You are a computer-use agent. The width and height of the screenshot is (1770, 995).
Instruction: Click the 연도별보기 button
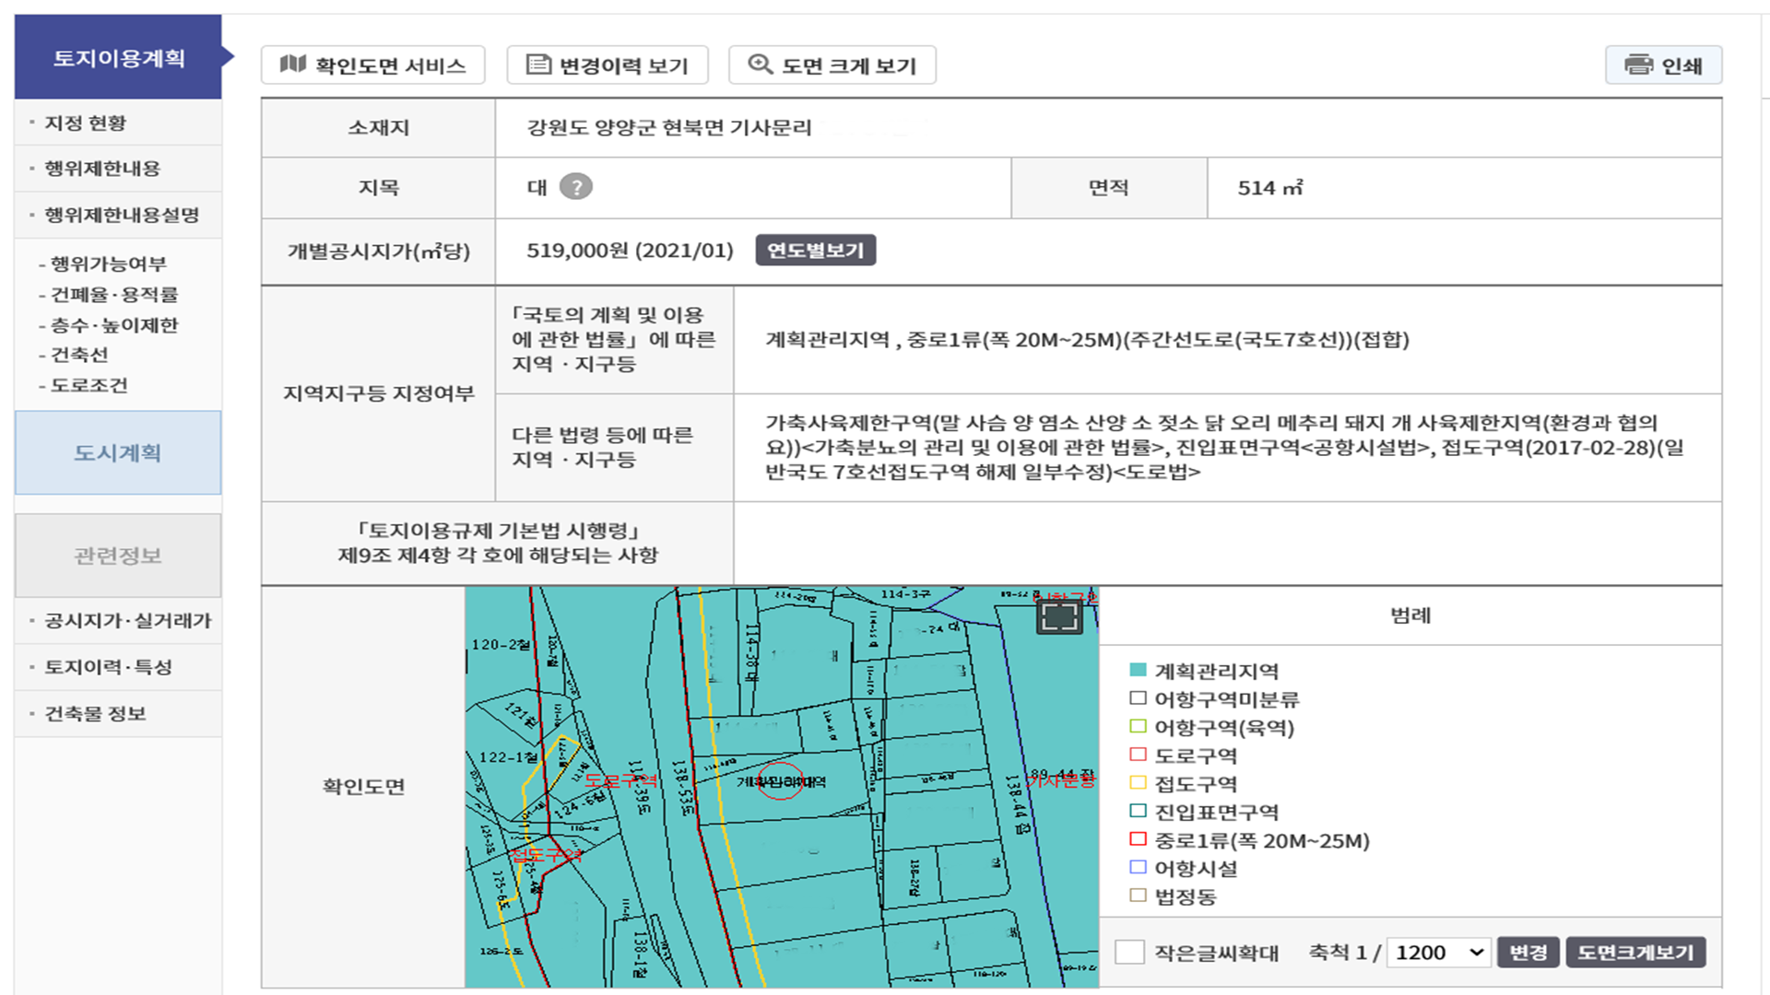815,251
